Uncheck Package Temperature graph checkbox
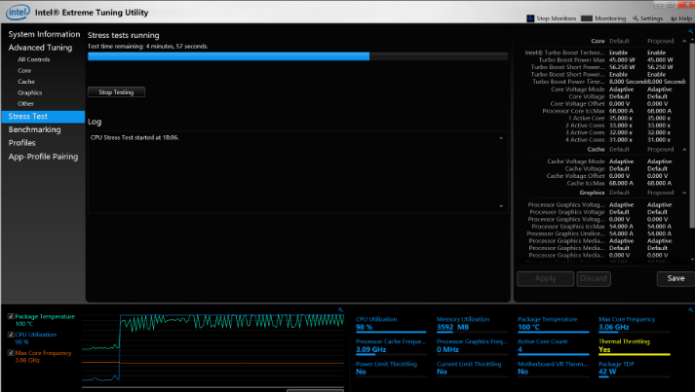Viewport: 695px width, 392px height. [x=11, y=316]
